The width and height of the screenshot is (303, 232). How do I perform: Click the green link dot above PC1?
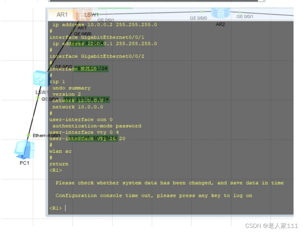pyautogui.click(x=28, y=135)
